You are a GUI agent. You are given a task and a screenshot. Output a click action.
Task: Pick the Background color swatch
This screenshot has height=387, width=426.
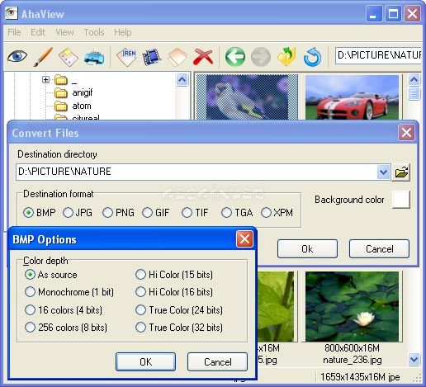click(x=401, y=200)
